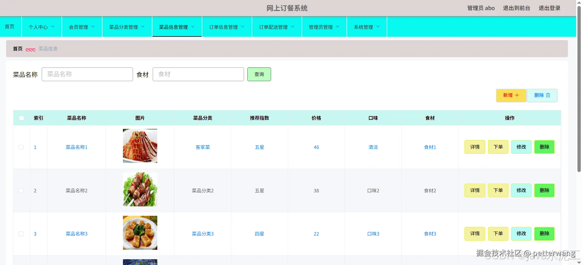
Task: Expand the 个人中心 dropdown chevron
Action: tap(53, 27)
